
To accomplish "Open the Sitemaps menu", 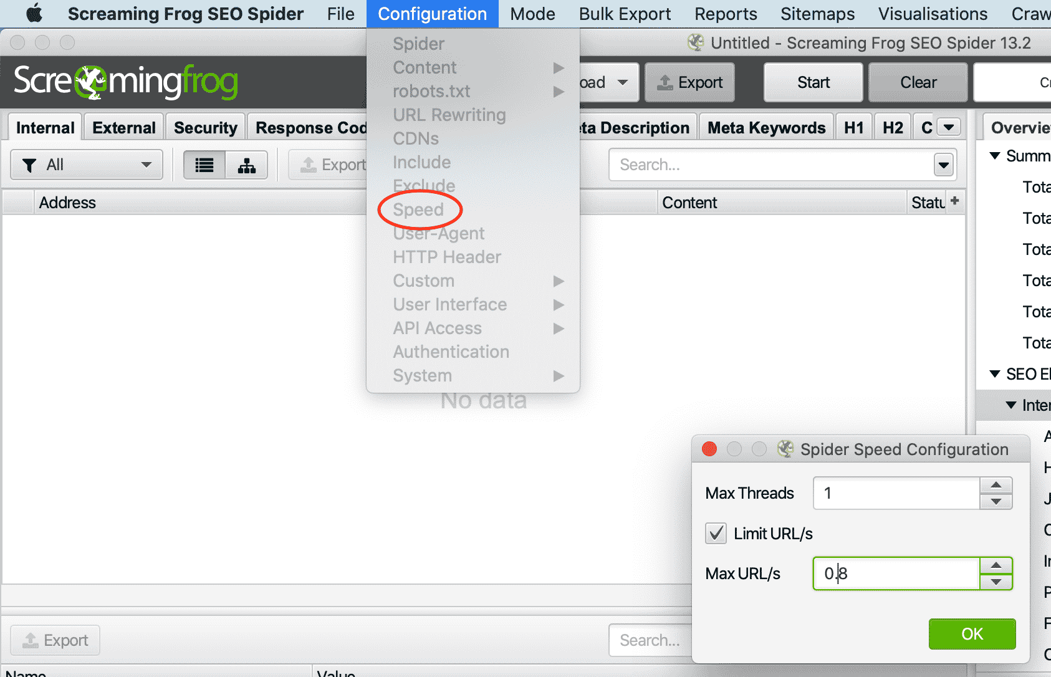I will [x=817, y=14].
